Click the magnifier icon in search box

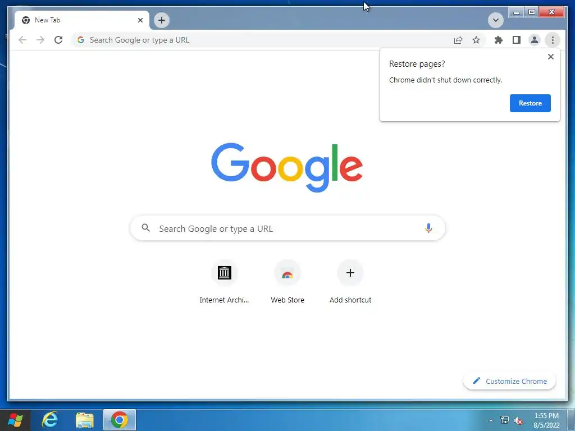pyautogui.click(x=145, y=228)
